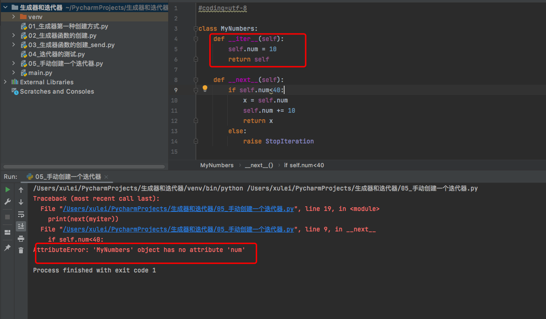This screenshot has height=319, width=546.
Task: Click '#coding=utf-8' comment on line 1
Action: tap(223, 8)
